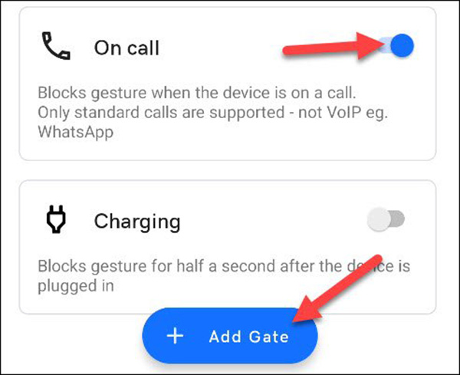460x375 pixels.
Task: Click the Add Gate label text
Action: coord(248,337)
